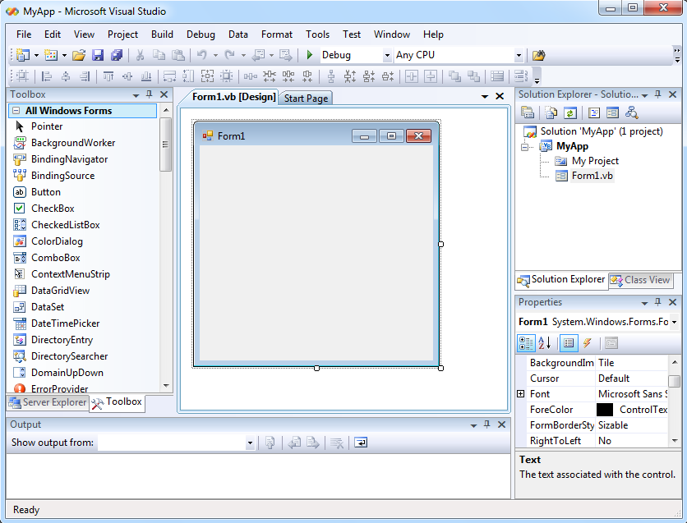Select the Pointer tool in Toolbox
The width and height of the screenshot is (687, 523).
[47, 126]
